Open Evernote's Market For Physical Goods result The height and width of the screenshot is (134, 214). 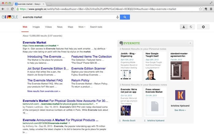pyautogui.click(x=65, y=101)
